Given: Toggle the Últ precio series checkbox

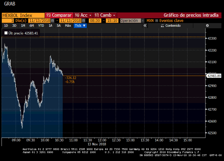Looking at the screenshot, I should click(5, 33).
